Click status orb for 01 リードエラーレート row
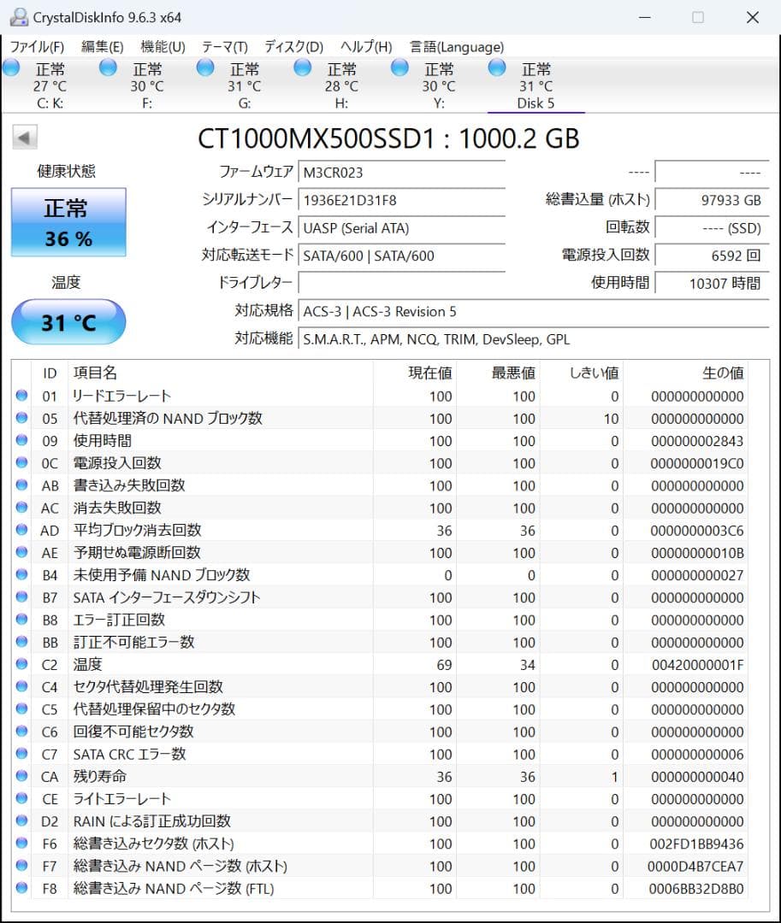 tap(21, 396)
